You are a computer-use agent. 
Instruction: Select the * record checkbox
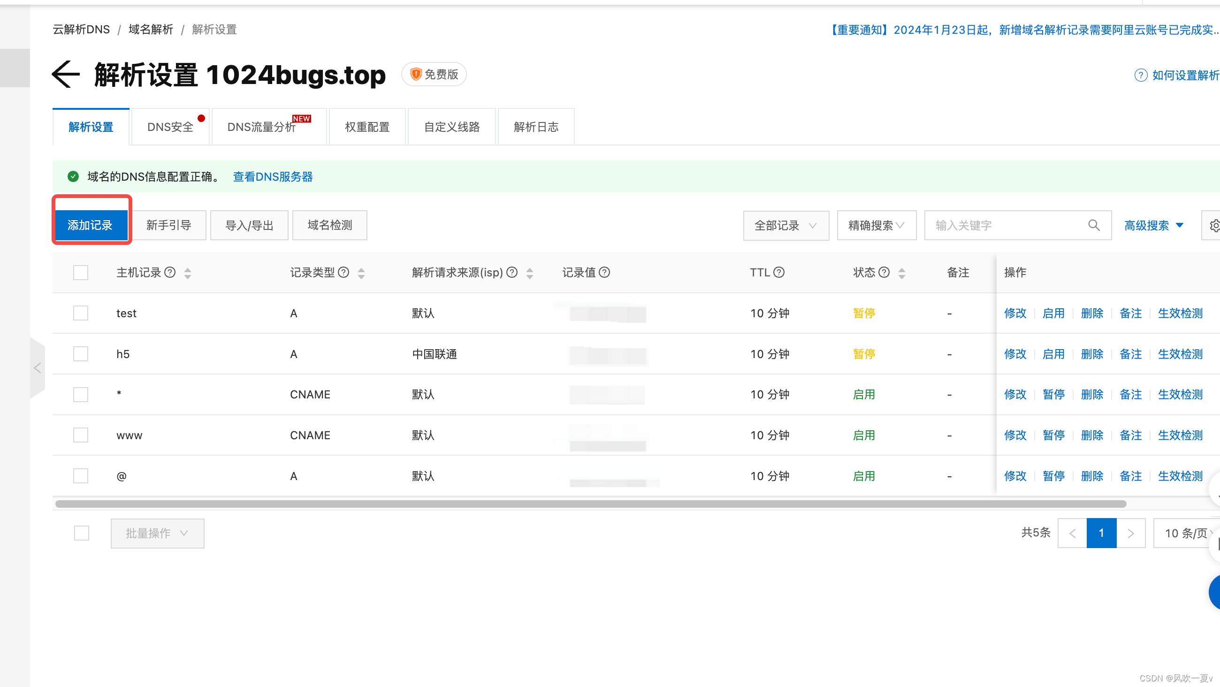tap(81, 394)
